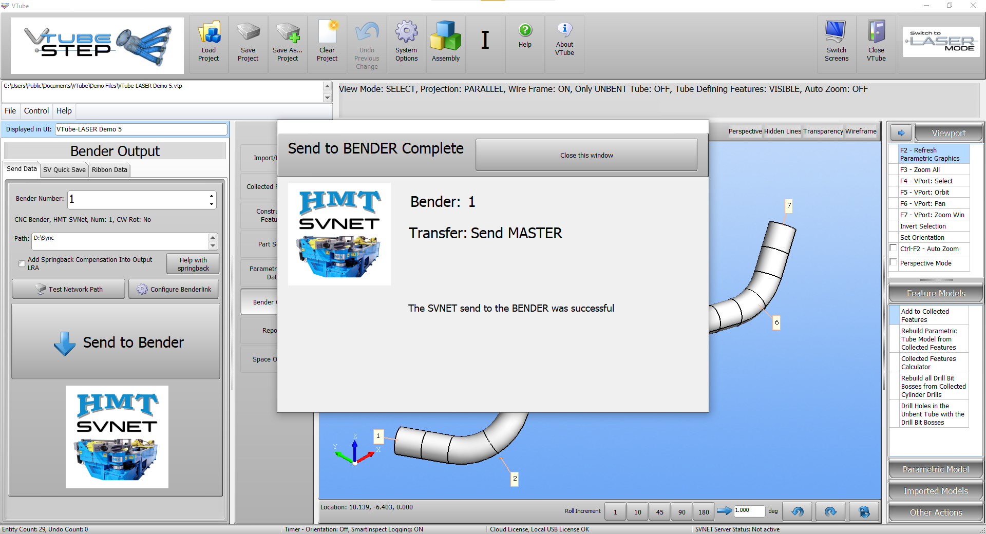986x534 pixels.
Task: Switch to LASER mode
Action: 941,42
